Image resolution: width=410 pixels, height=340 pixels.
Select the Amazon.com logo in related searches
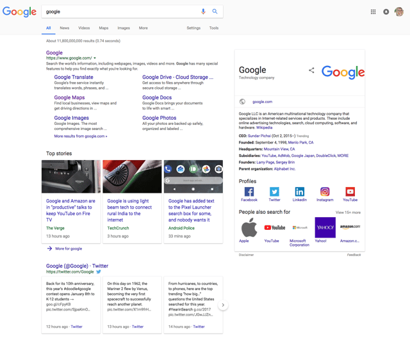coord(350,227)
